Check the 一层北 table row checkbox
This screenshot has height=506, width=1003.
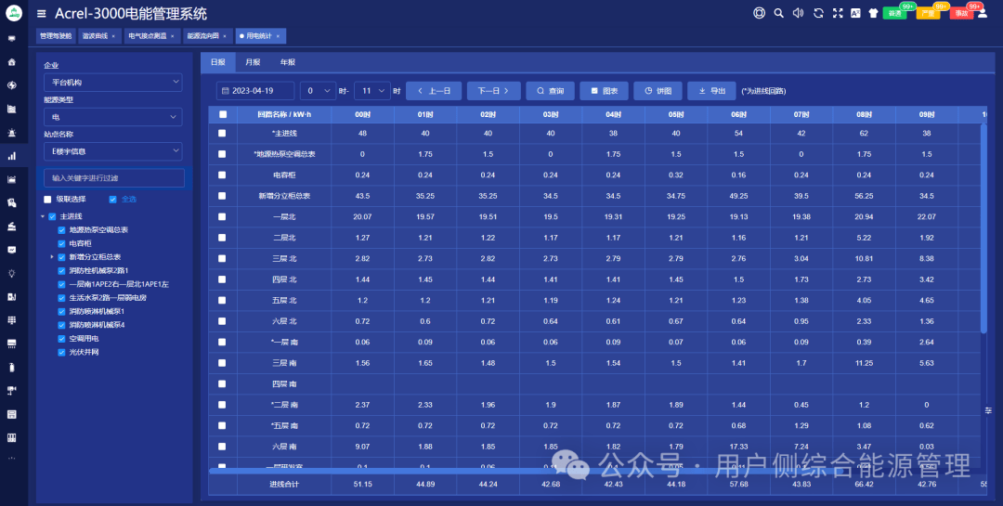[x=222, y=217]
